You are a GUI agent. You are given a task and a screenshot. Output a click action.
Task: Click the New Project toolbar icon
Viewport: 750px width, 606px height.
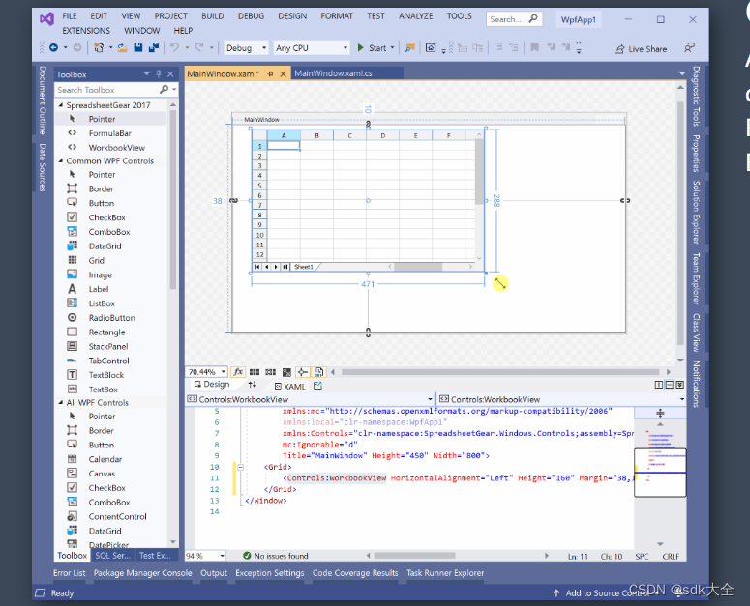(x=99, y=47)
